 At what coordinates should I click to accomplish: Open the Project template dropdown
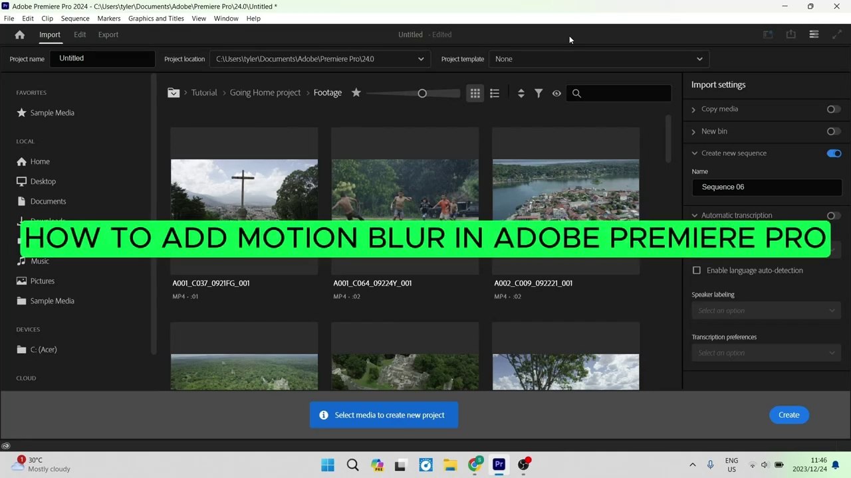(598, 59)
